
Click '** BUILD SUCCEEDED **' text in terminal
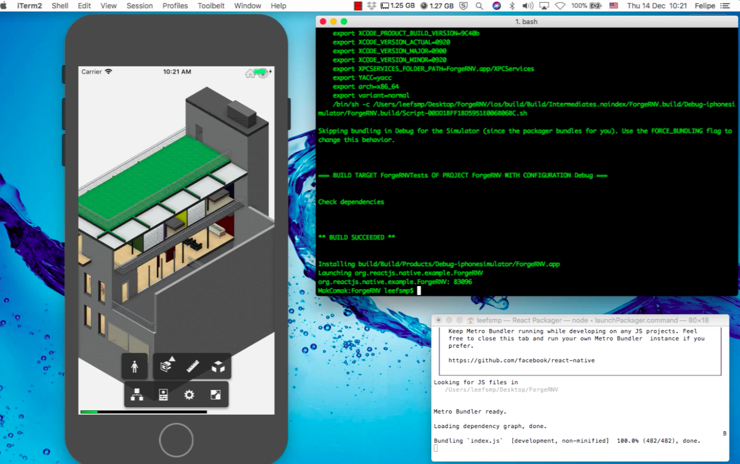[357, 237]
